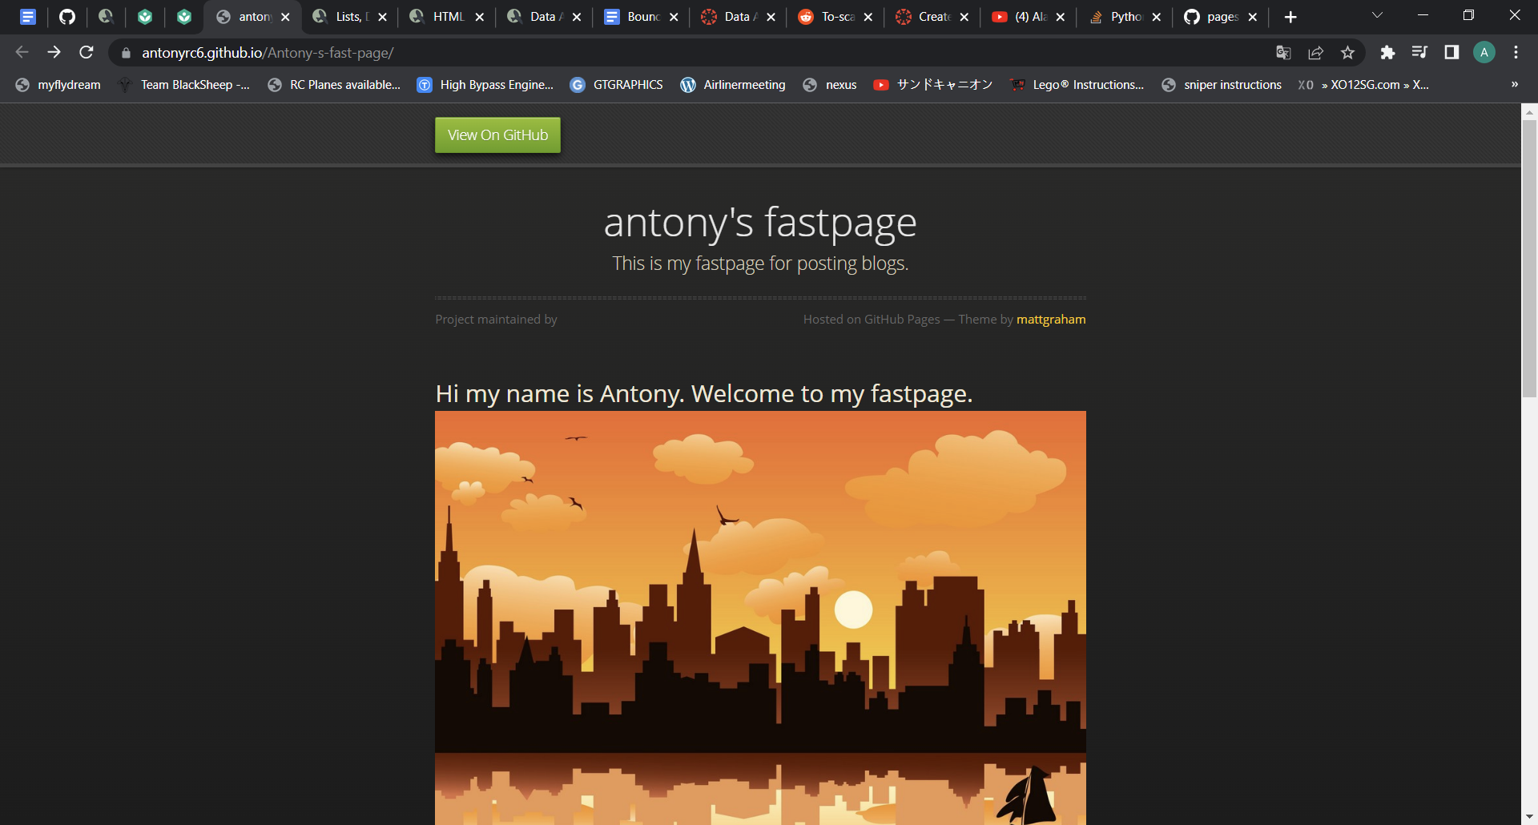The width and height of the screenshot is (1538, 825).
Task: Click the View On GitHub button
Action: point(497,135)
